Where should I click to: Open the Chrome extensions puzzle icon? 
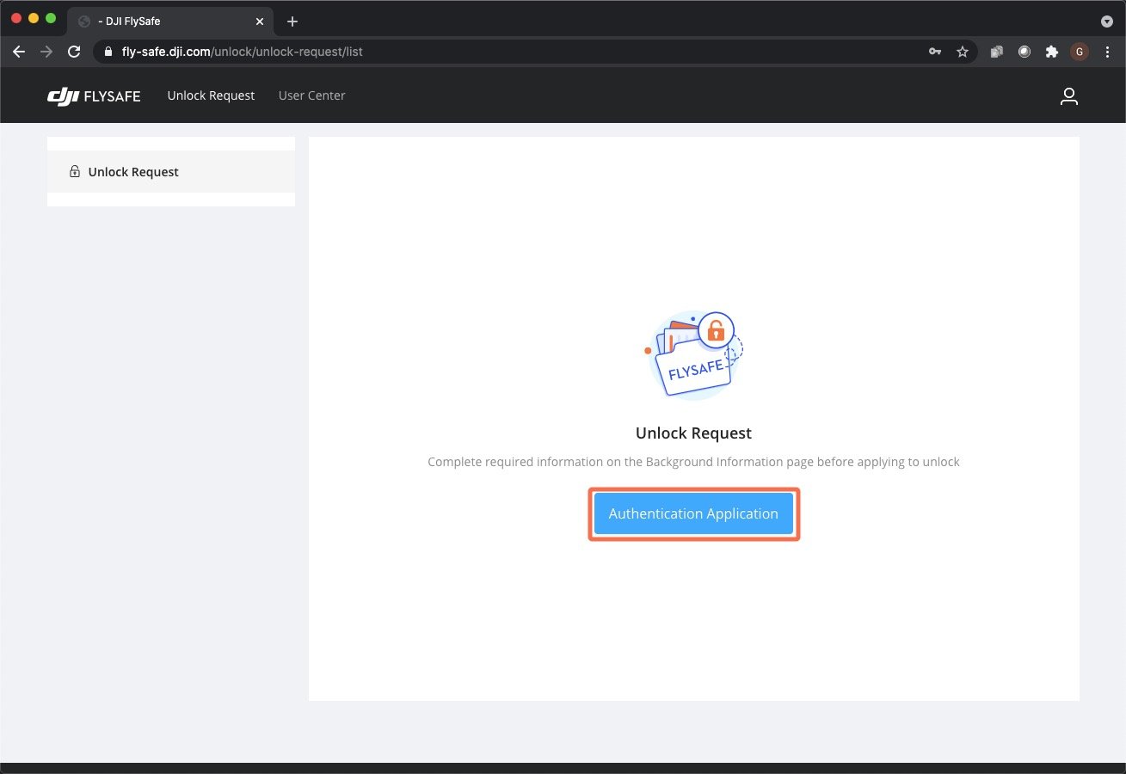tap(1051, 52)
